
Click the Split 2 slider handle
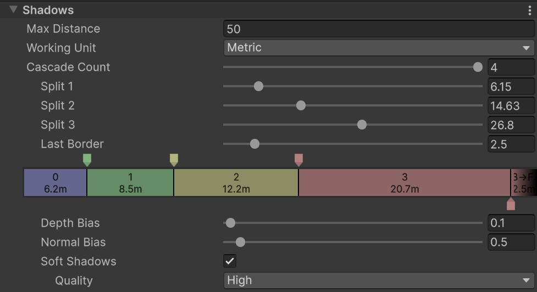tap(301, 105)
